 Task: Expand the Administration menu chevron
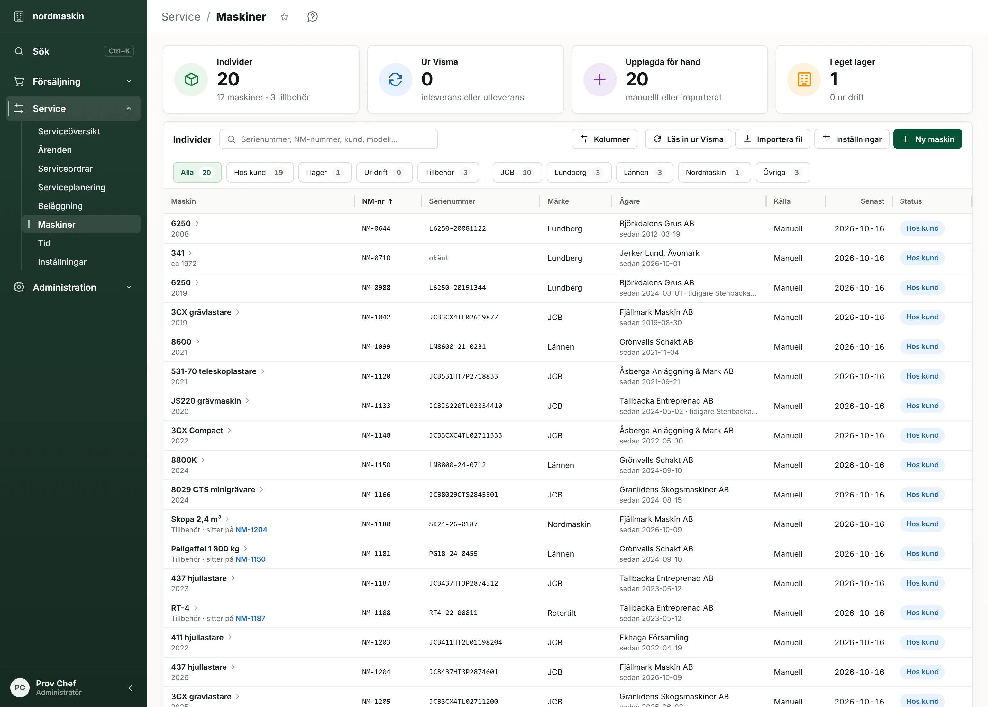click(129, 287)
